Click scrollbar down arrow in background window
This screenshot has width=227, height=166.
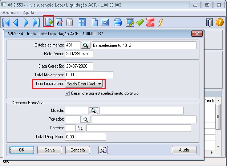(x=218, y=147)
